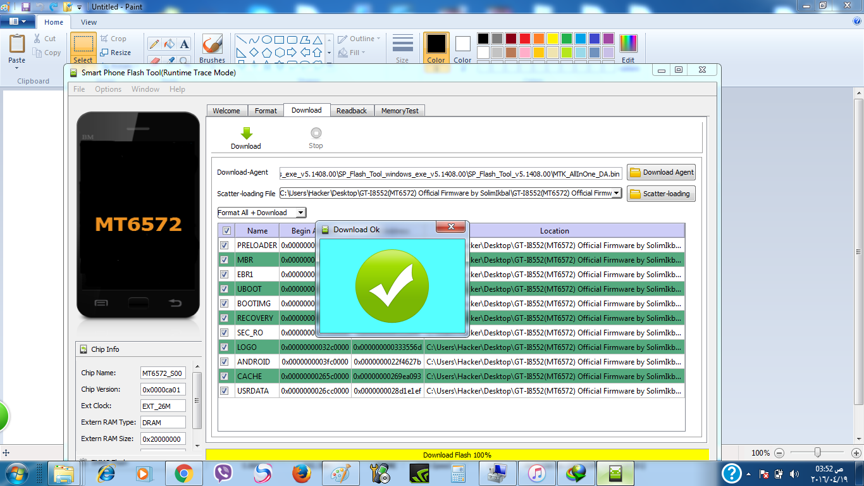
Task: Toggle the select-all checkbox in table header
Action: click(226, 231)
